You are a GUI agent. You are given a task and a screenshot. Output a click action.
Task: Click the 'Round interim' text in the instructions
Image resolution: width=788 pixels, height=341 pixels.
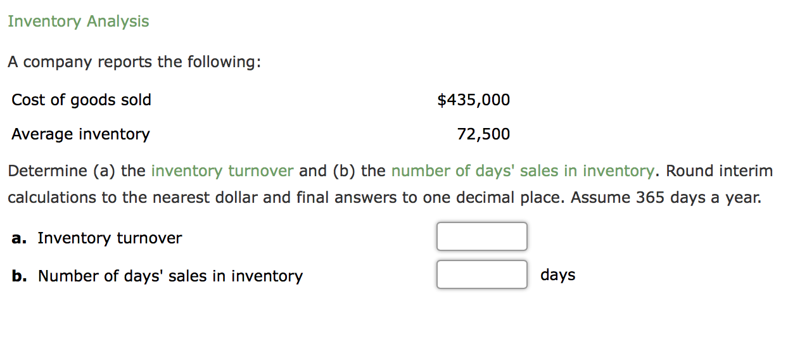coord(720,171)
